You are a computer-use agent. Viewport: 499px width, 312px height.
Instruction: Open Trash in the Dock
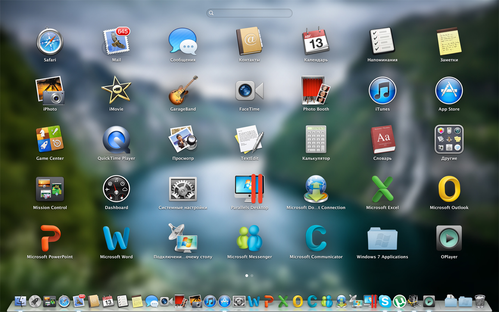point(480,301)
